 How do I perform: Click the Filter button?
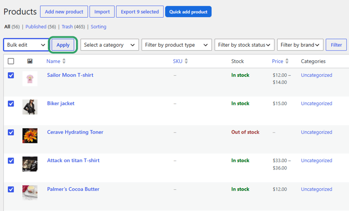coord(336,45)
